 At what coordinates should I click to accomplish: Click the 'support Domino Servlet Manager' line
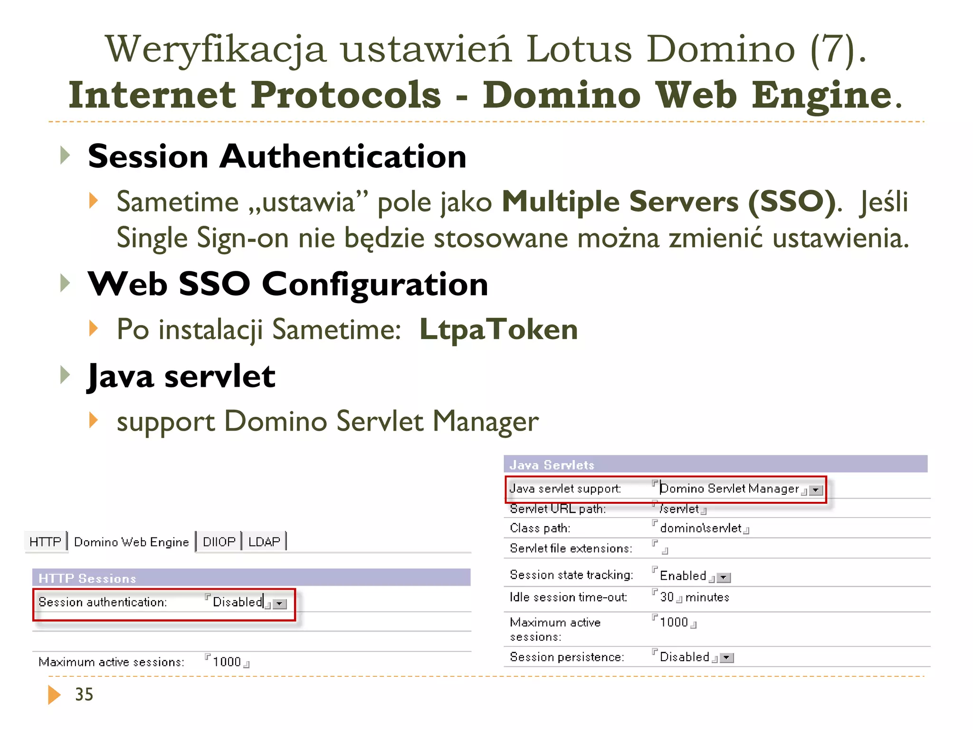click(328, 422)
